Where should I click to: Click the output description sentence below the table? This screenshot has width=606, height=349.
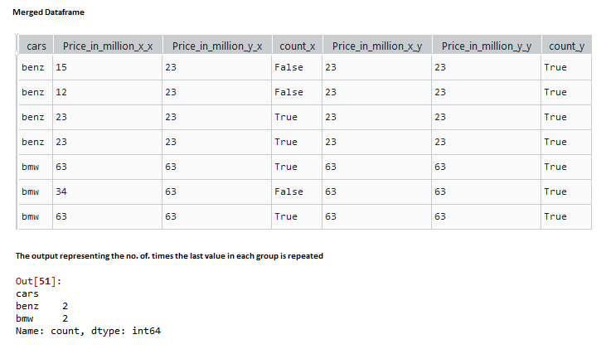pos(169,255)
